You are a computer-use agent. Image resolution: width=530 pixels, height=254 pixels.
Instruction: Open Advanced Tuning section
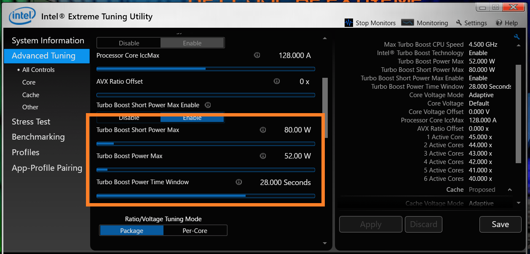tap(47, 56)
